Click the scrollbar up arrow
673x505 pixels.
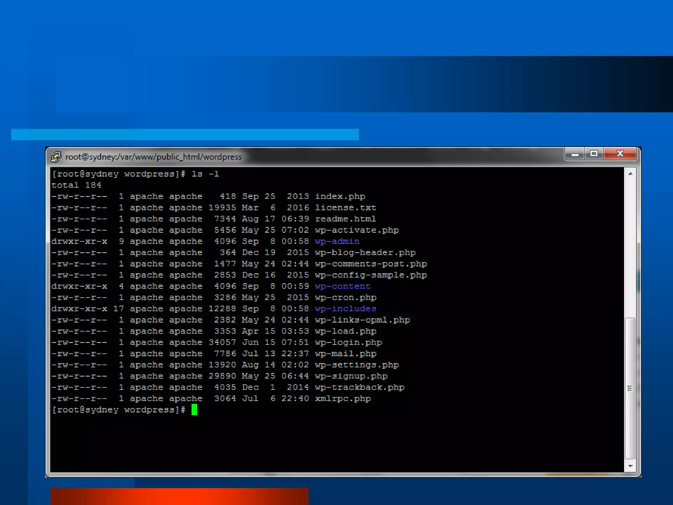[x=630, y=174]
